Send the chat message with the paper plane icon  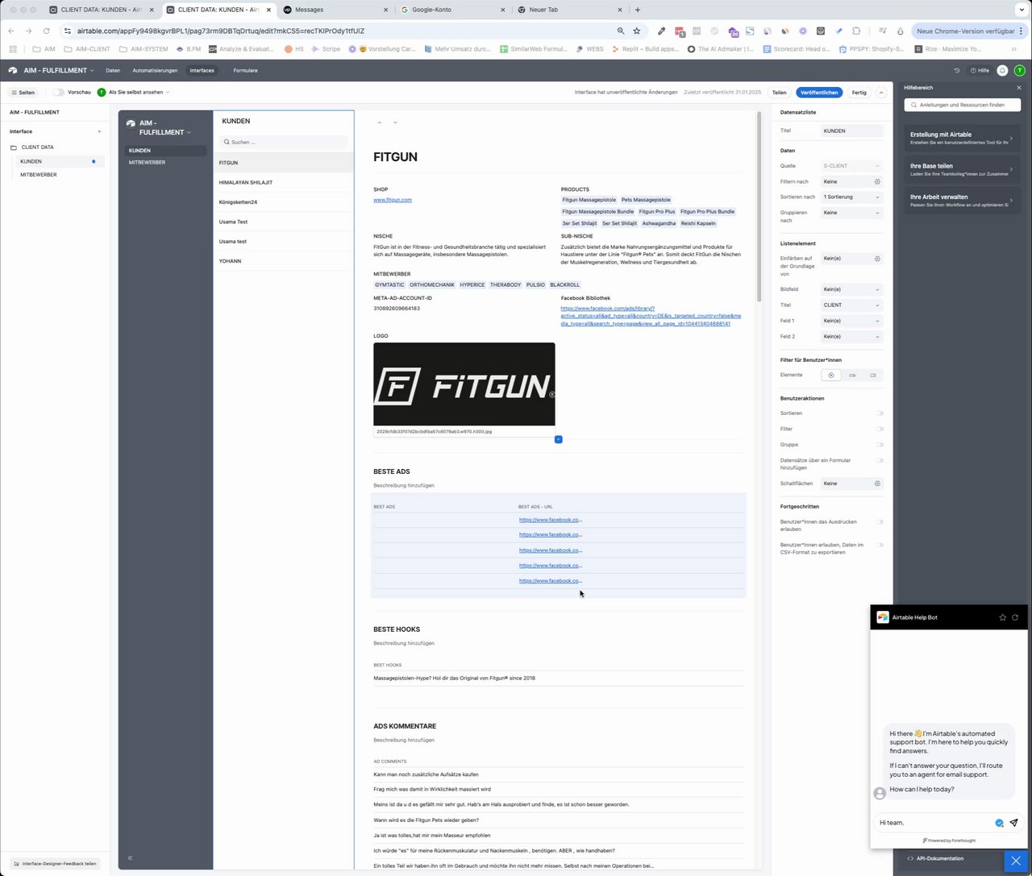(1013, 823)
